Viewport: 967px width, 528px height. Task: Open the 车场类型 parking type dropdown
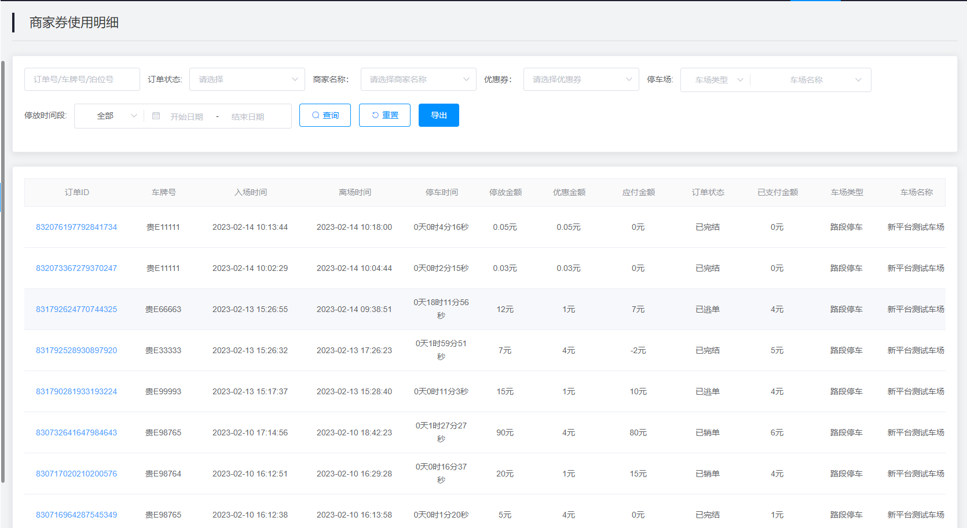(717, 80)
